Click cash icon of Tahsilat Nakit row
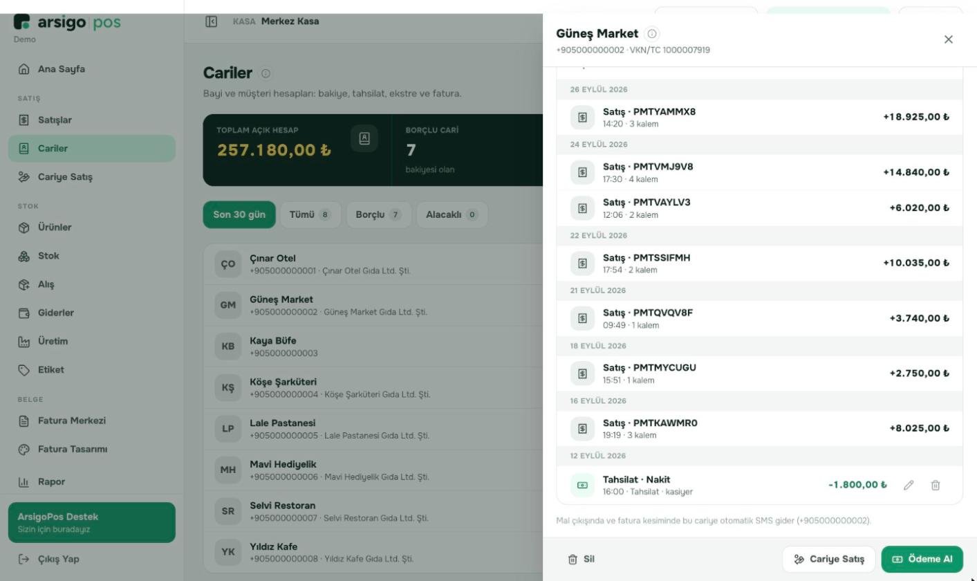The height and width of the screenshot is (581, 977). tap(582, 485)
